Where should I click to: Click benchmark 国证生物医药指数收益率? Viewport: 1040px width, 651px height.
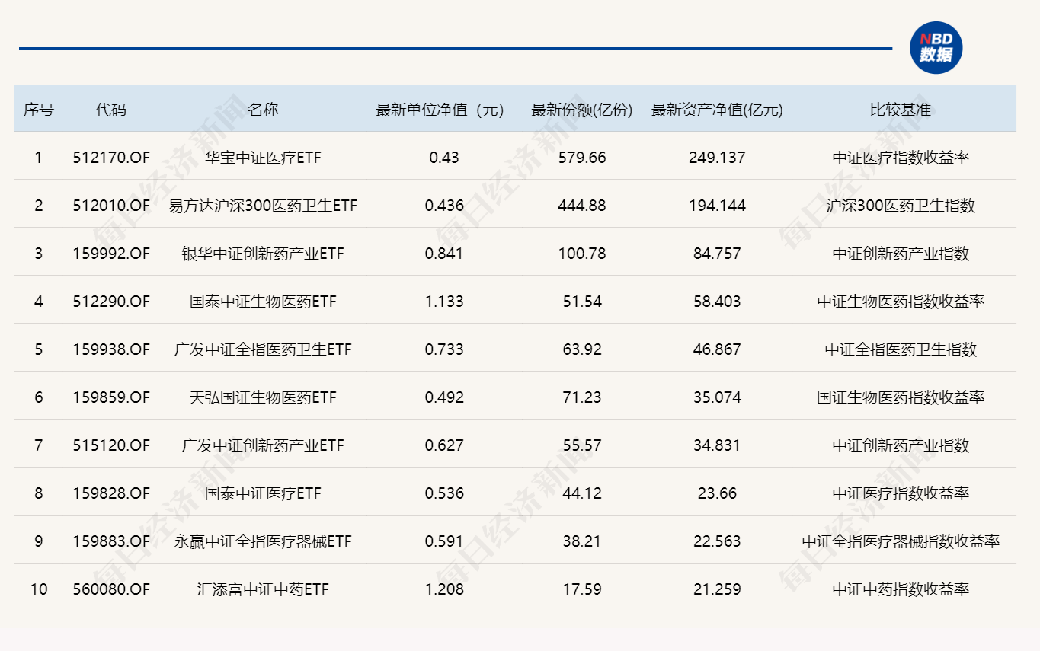point(901,397)
